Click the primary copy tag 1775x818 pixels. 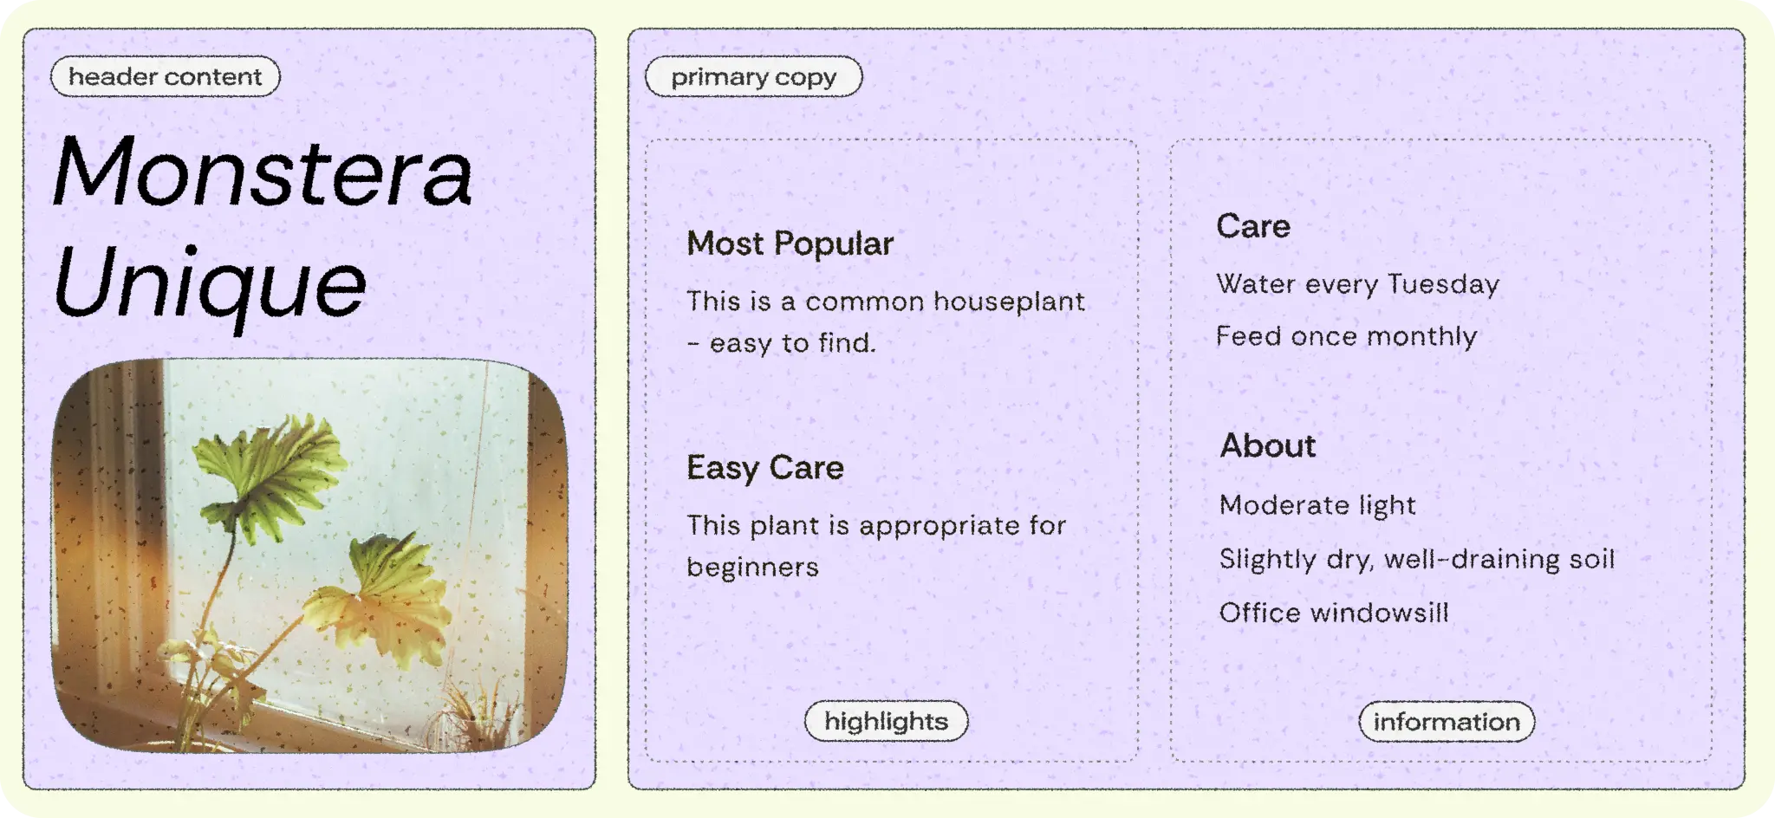point(754,76)
